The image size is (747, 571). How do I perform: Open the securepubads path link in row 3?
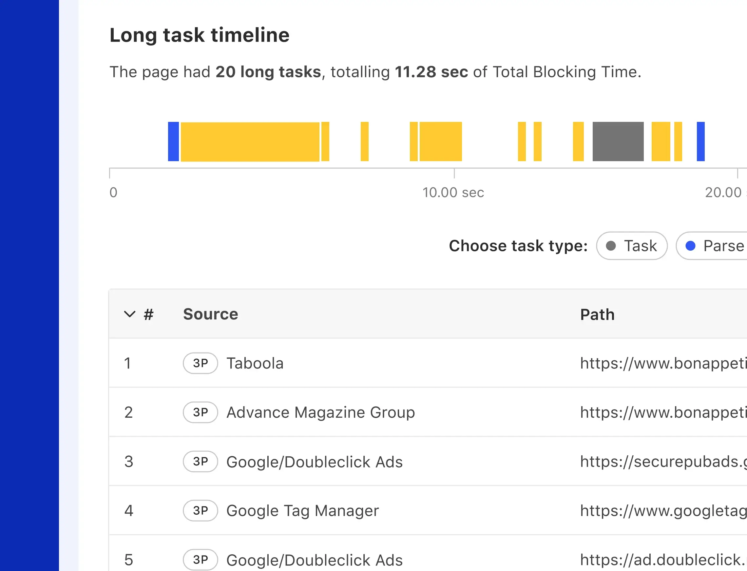663,462
